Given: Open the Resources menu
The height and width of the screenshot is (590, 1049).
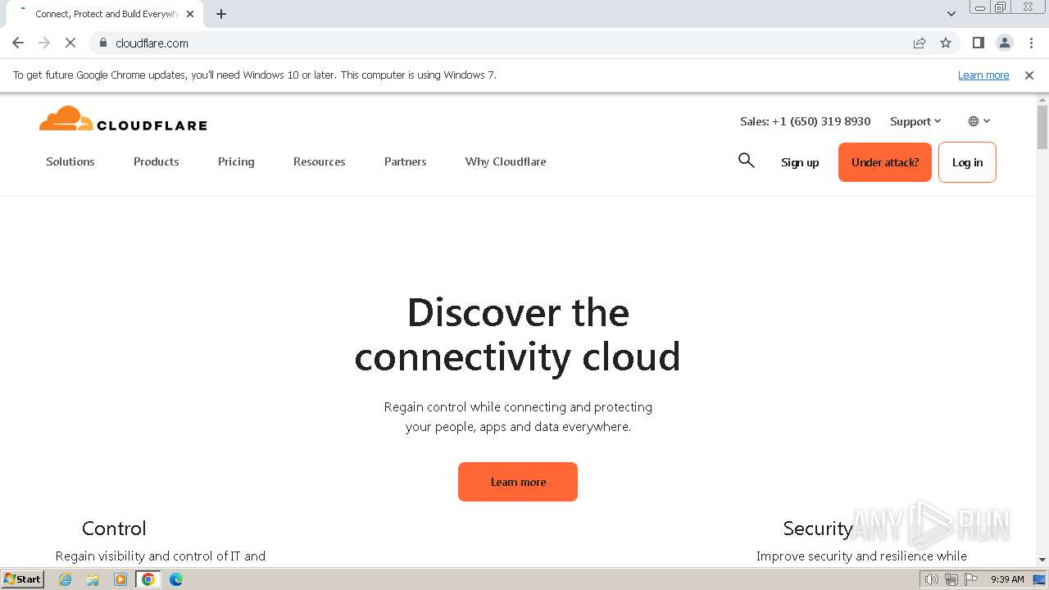Looking at the screenshot, I should tap(320, 161).
